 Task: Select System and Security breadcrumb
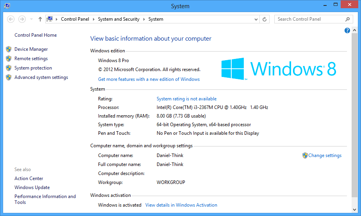[x=118, y=19]
